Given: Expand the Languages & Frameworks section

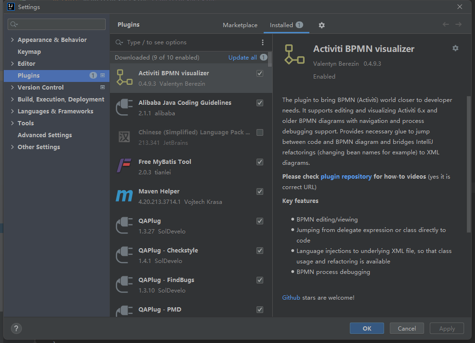Looking at the screenshot, I should pos(12,111).
